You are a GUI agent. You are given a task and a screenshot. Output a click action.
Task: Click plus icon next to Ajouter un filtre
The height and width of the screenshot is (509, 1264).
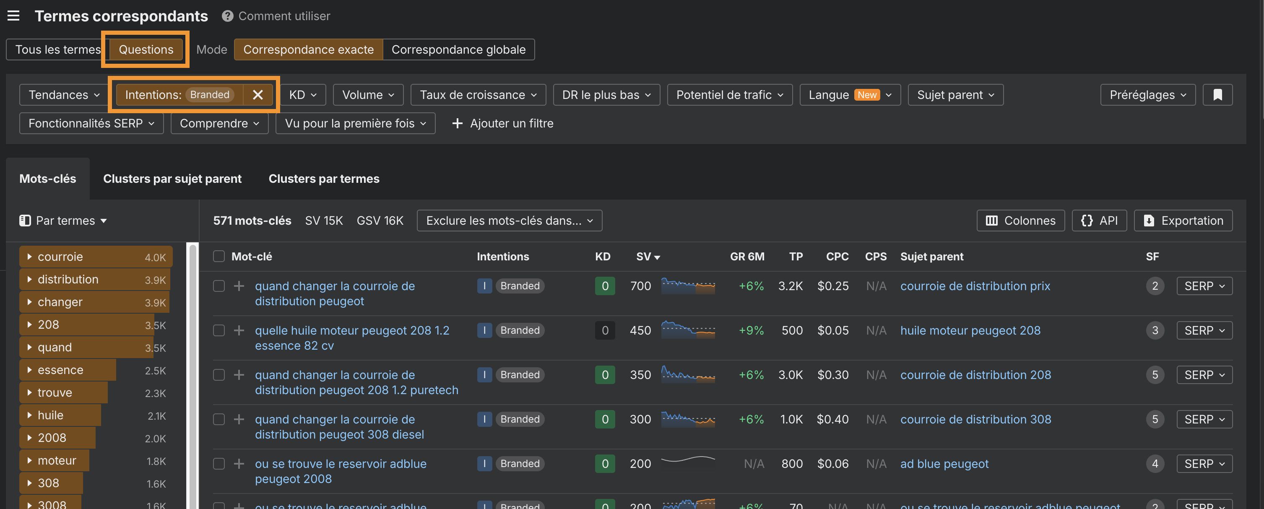(x=457, y=124)
